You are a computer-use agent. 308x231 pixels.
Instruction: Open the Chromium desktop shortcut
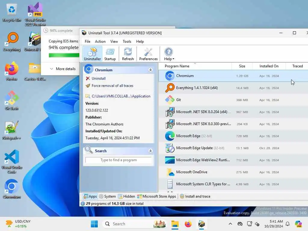(12, 189)
